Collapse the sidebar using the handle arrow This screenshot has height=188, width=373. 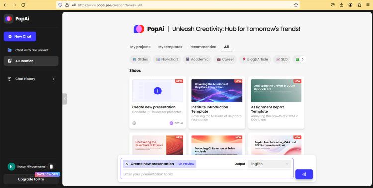tap(65, 99)
